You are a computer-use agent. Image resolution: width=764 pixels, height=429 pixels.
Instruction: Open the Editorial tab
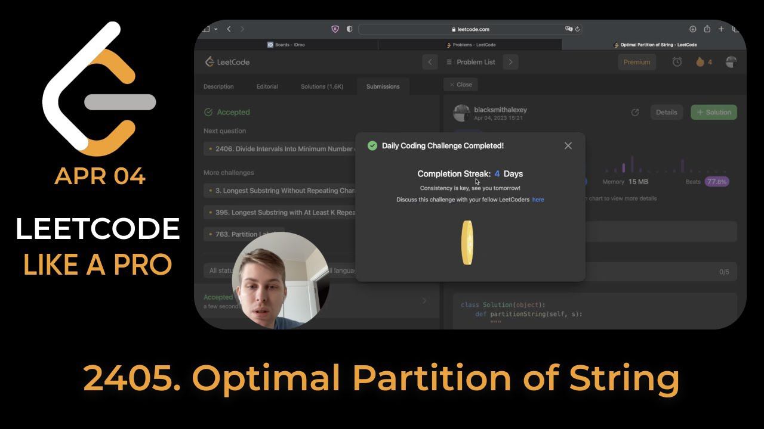[267, 86]
